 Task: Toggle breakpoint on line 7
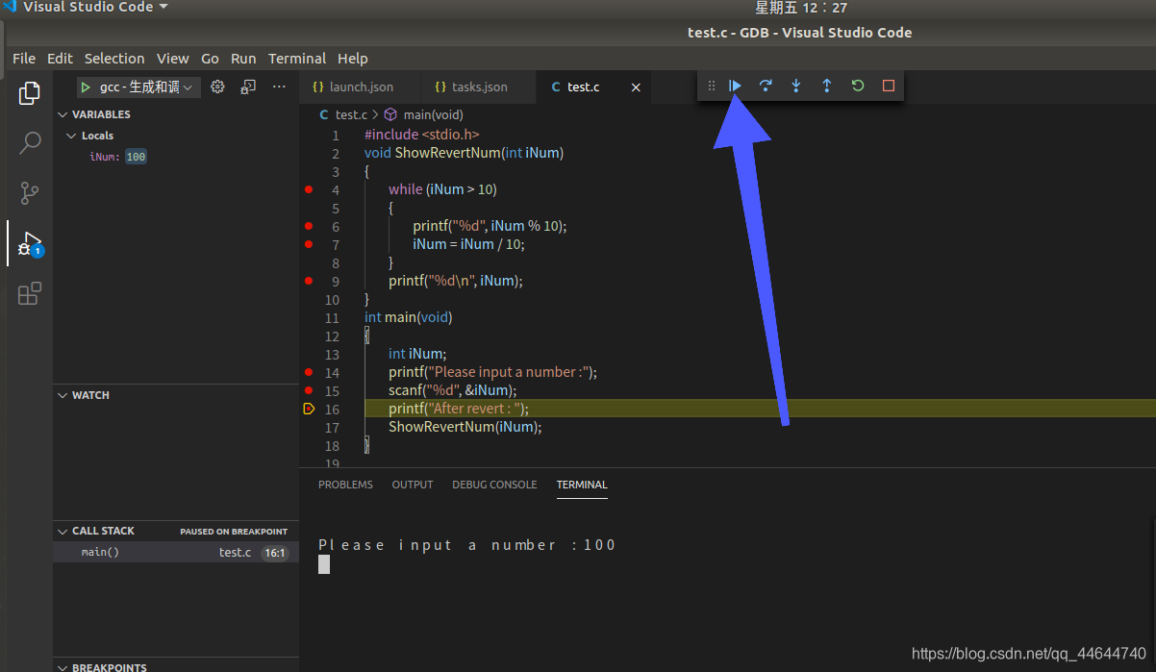[309, 244]
